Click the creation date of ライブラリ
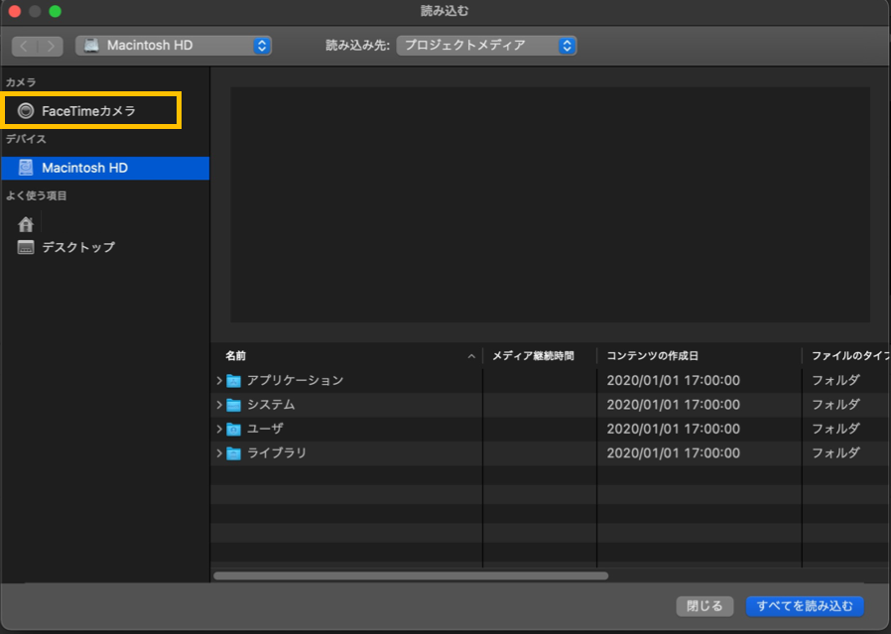The image size is (891, 634). click(673, 453)
